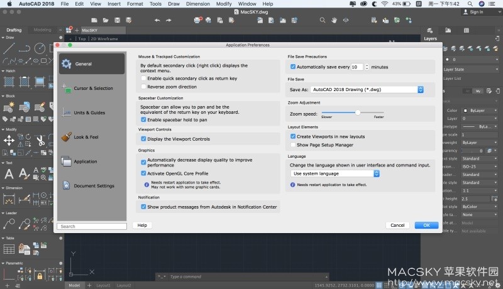Click the parametric lock constraint icon

point(40,276)
